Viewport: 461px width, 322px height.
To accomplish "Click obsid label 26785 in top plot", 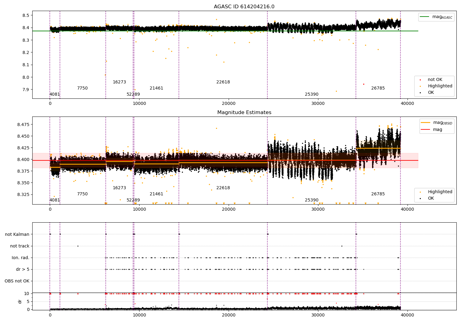I will point(378,88).
